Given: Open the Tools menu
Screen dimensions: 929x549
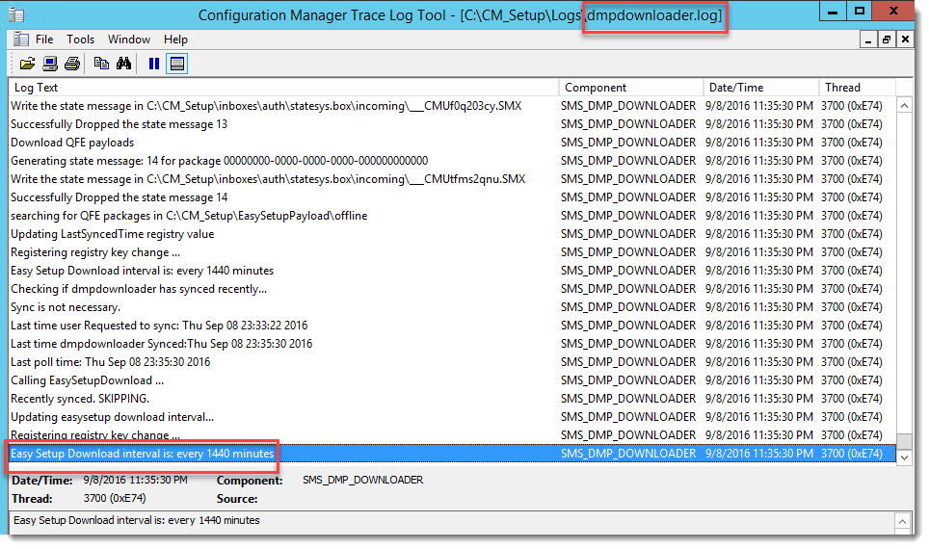Looking at the screenshot, I should (80, 39).
